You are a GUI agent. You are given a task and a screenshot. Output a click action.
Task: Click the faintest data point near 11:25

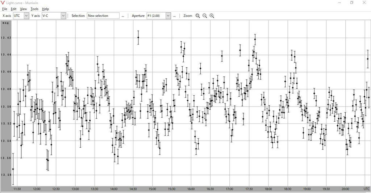13,169
